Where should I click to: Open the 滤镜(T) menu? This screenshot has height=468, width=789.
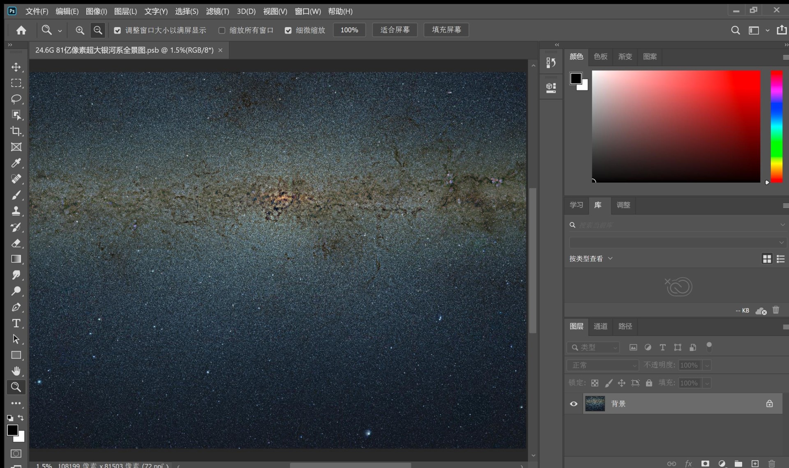click(217, 11)
